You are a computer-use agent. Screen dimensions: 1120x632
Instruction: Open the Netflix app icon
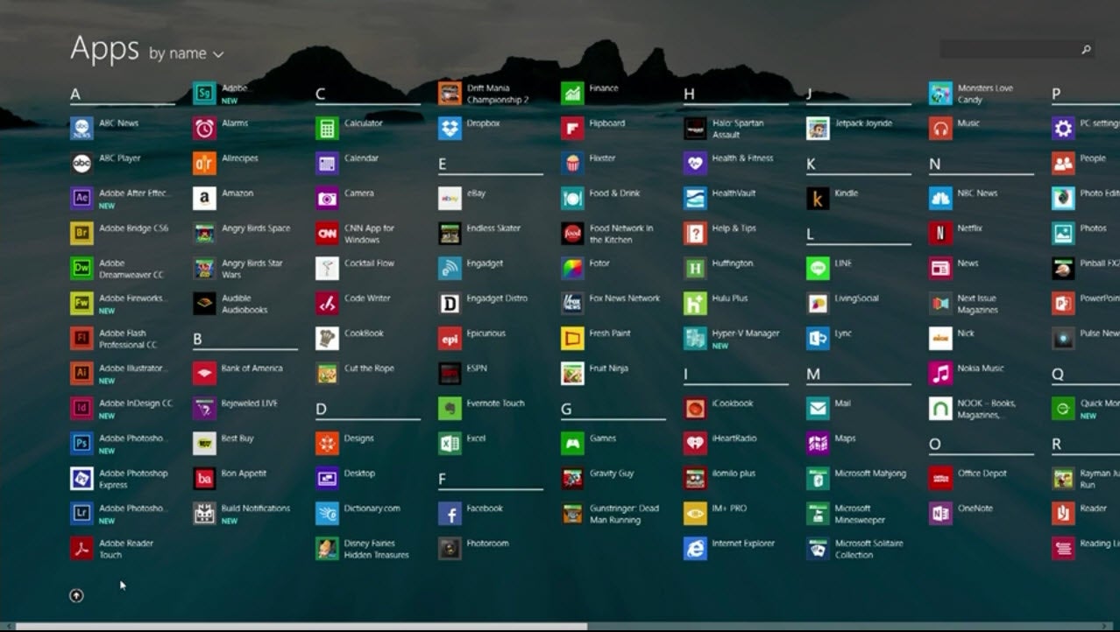click(940, 234)
